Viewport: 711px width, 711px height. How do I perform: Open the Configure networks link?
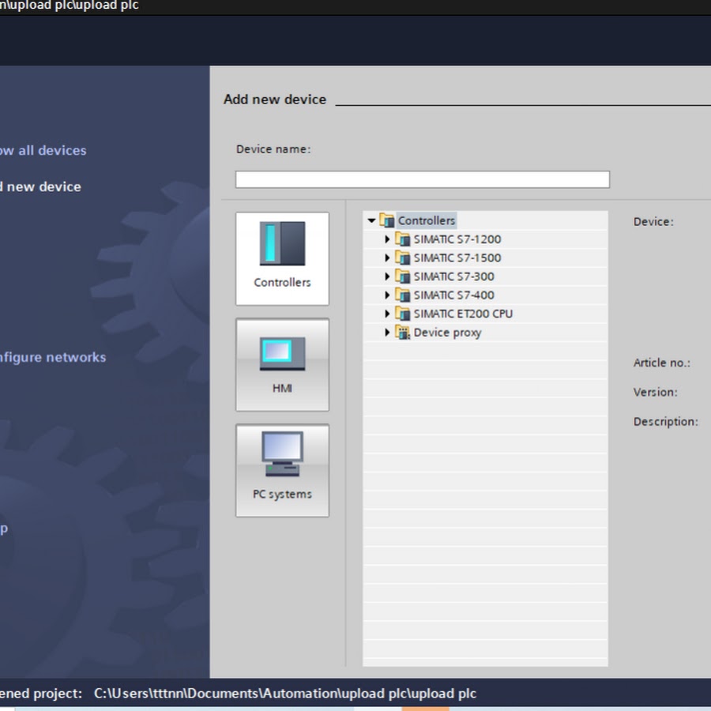[53, 357]
